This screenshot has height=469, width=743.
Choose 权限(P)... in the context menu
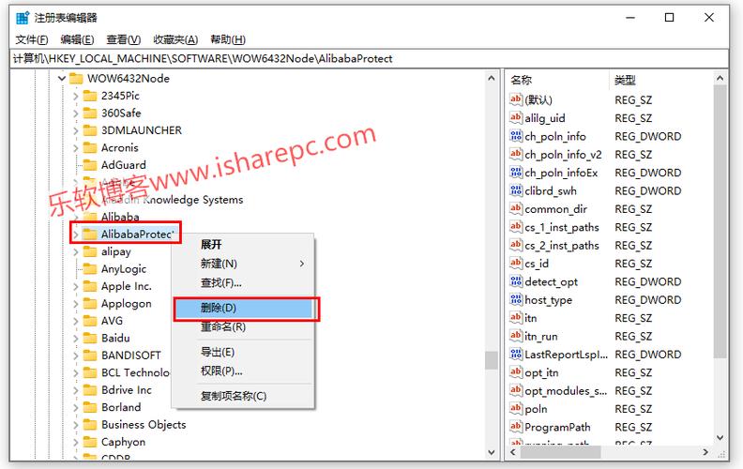click(x=244, y=371)
